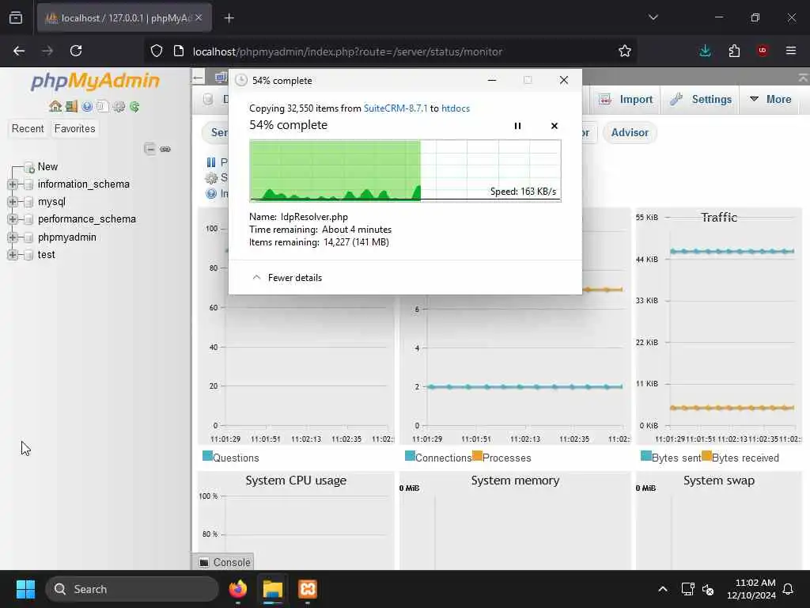This screenshot has width=810, height=608.
Task: Click the htdocs destination link
Action: (456, 108)
